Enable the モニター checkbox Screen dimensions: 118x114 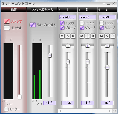[6, 109]
